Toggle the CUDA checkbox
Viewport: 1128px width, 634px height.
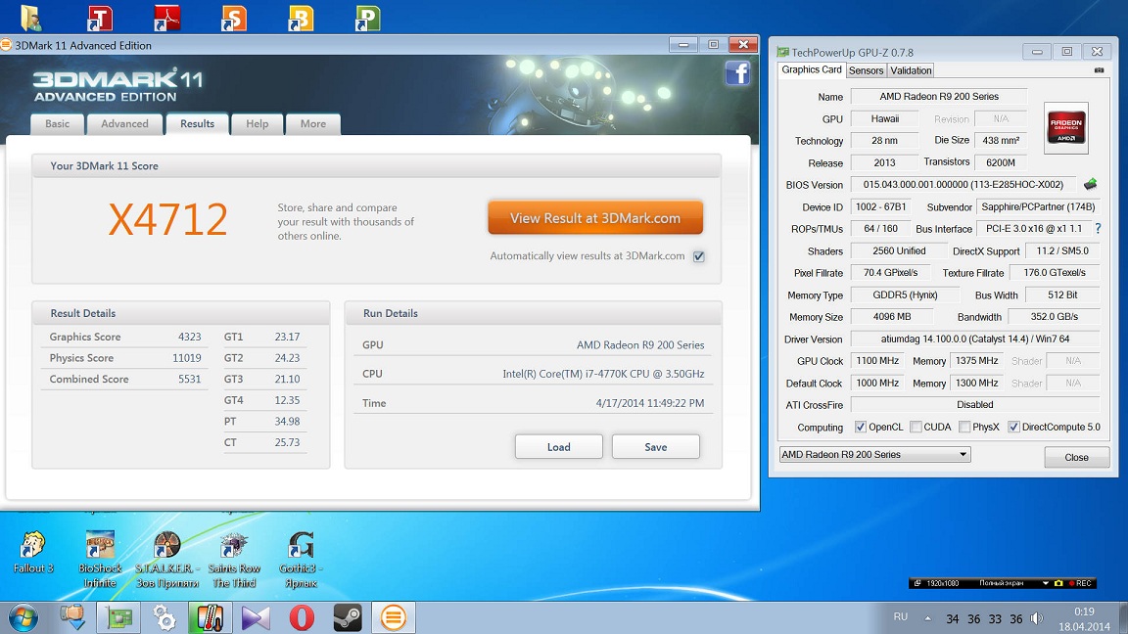(916, 427)
